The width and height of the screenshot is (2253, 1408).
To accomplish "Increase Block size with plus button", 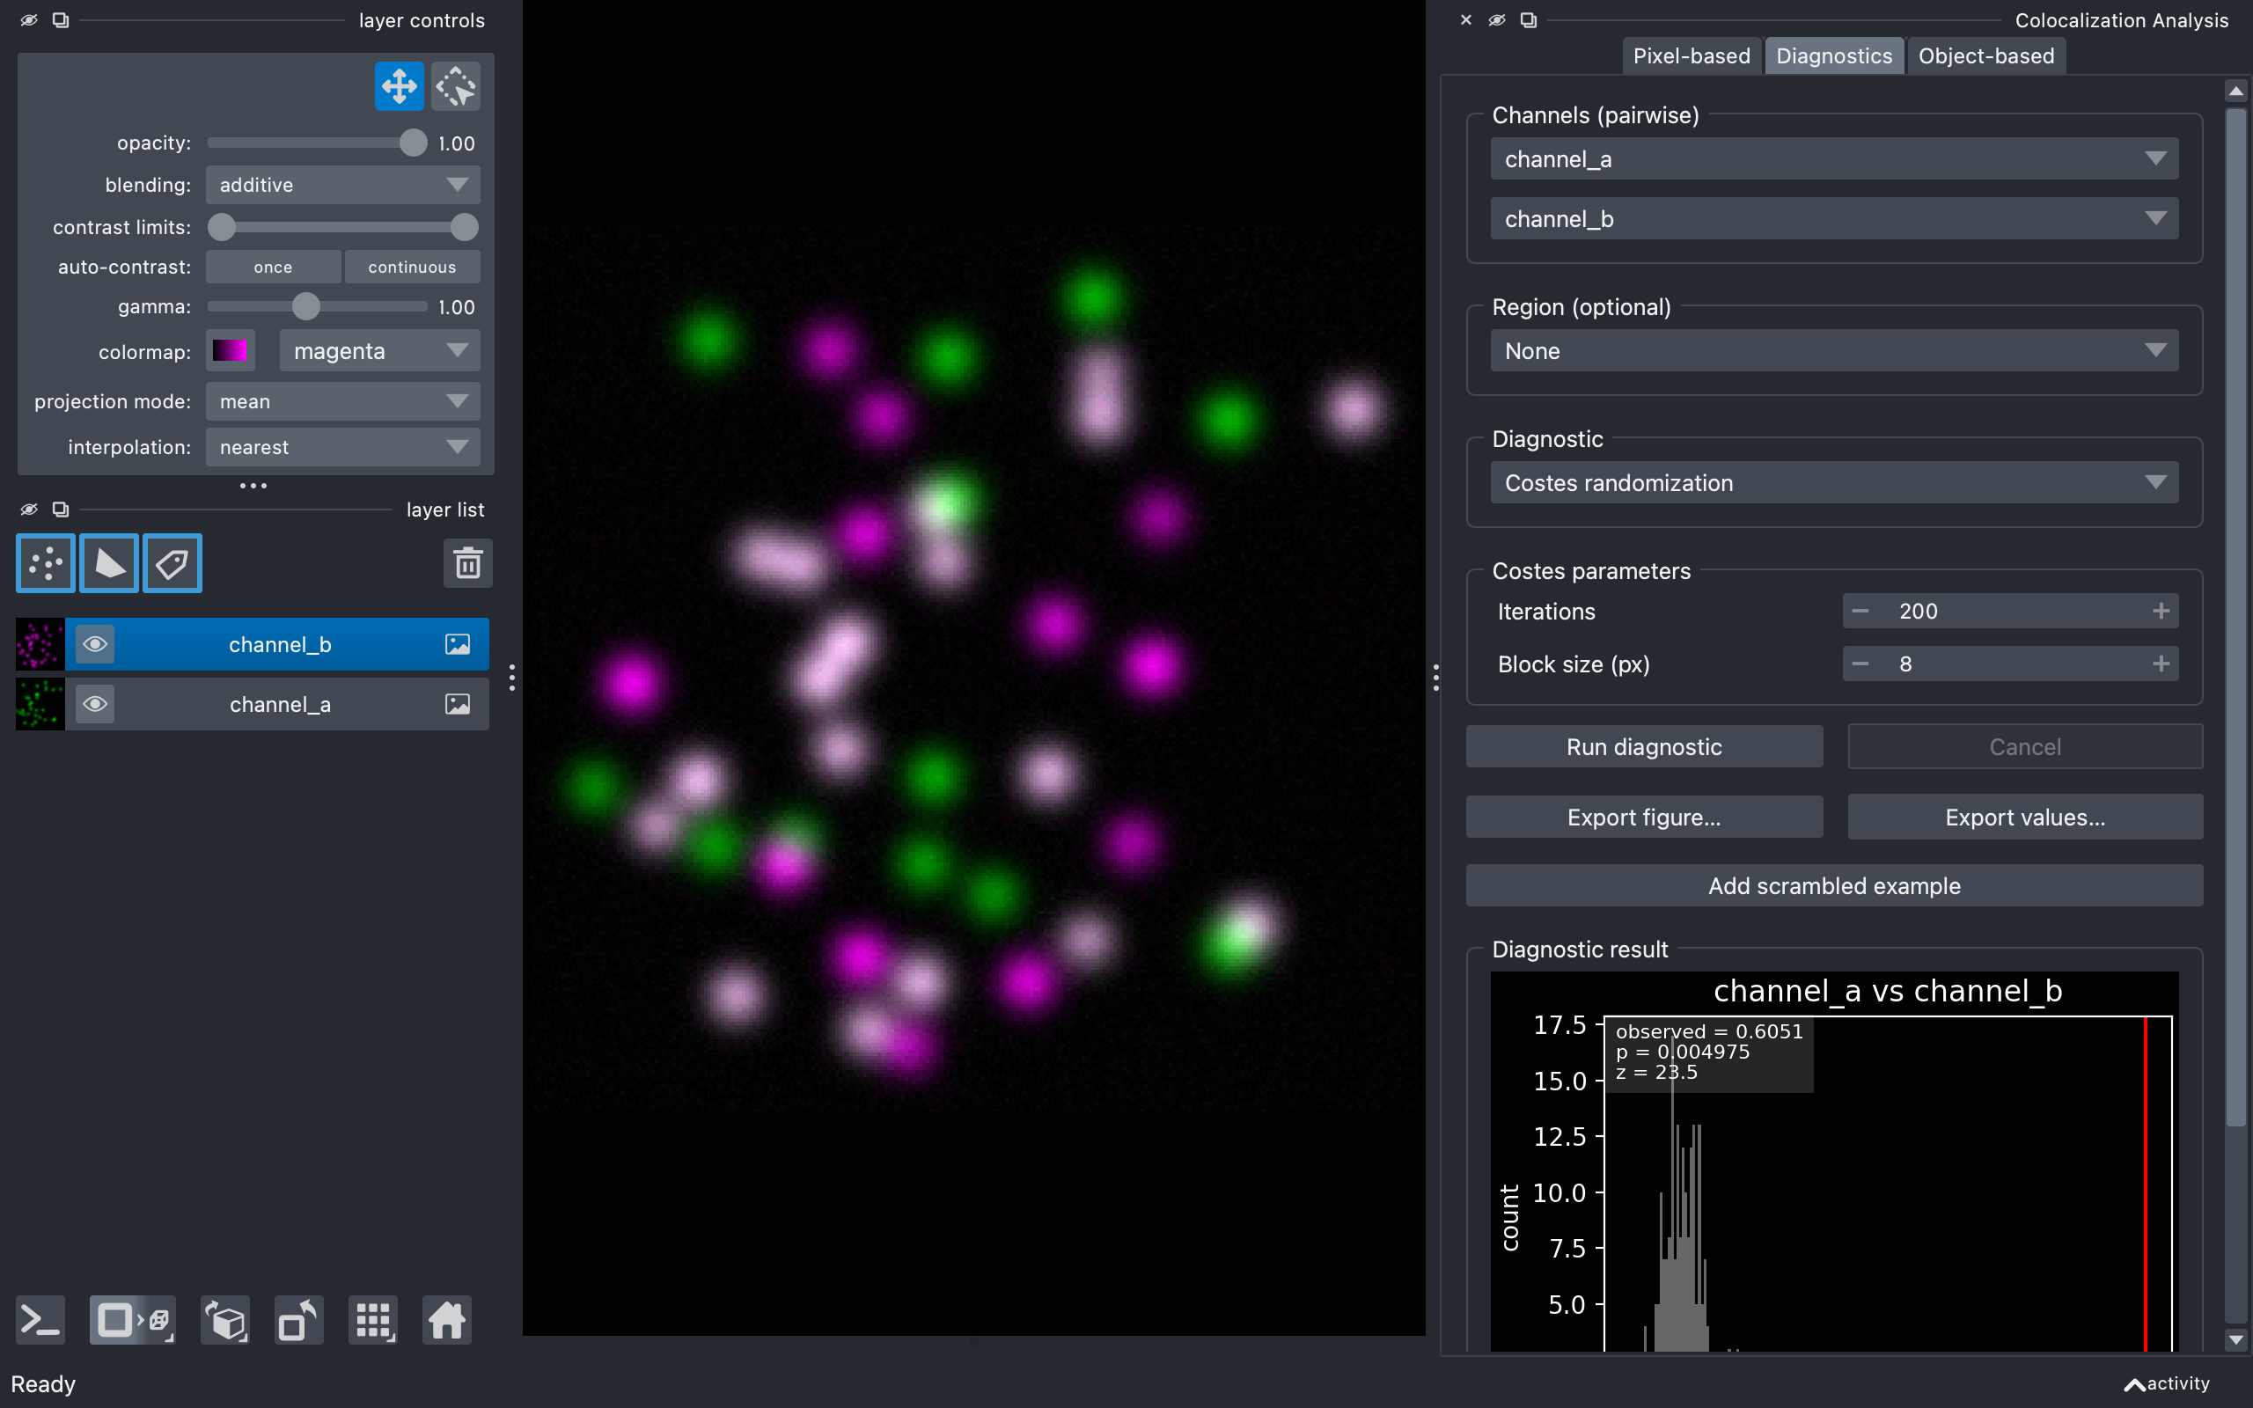I will tap(2161, 664).
